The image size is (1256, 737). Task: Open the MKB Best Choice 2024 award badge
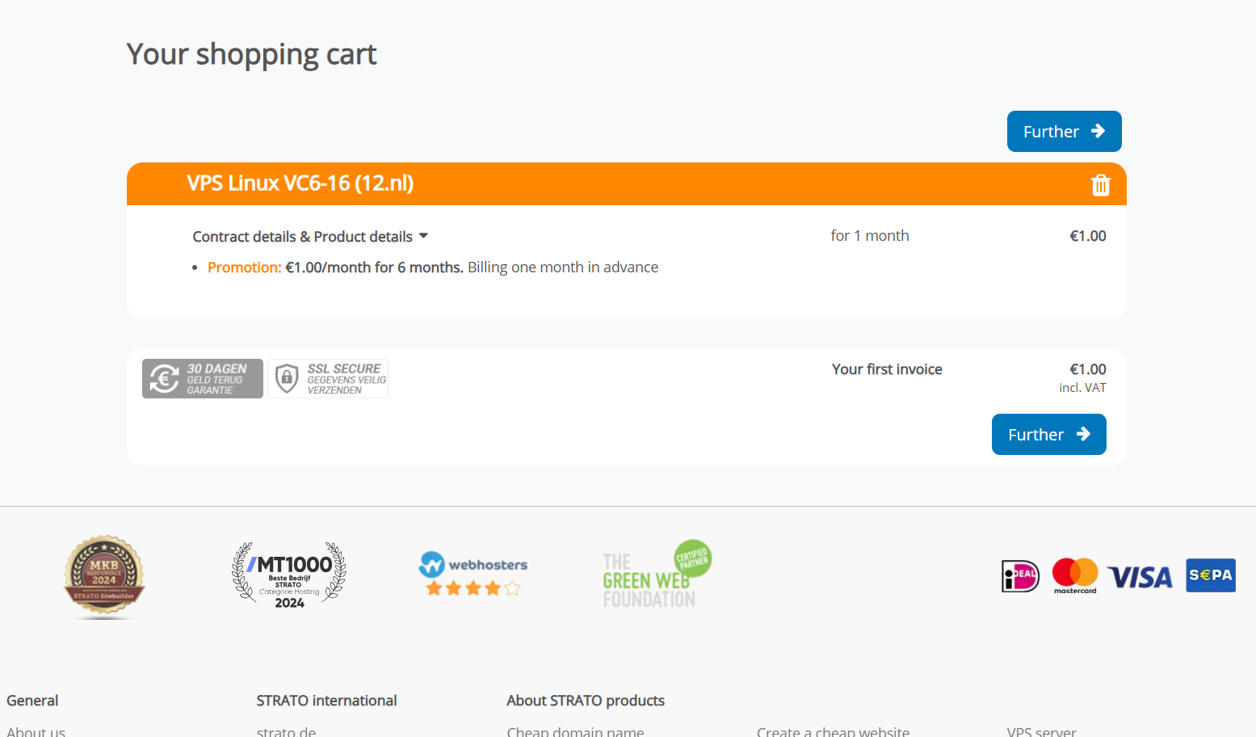pos(104,576)
